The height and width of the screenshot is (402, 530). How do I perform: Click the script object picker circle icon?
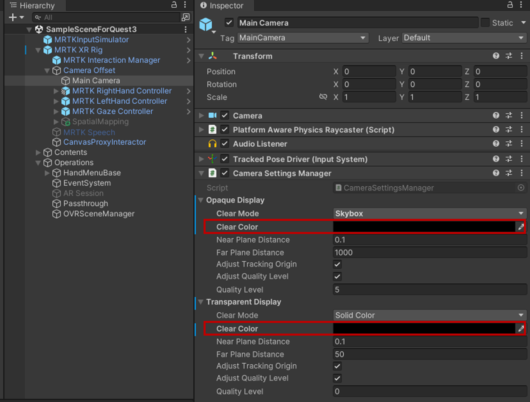521,188
